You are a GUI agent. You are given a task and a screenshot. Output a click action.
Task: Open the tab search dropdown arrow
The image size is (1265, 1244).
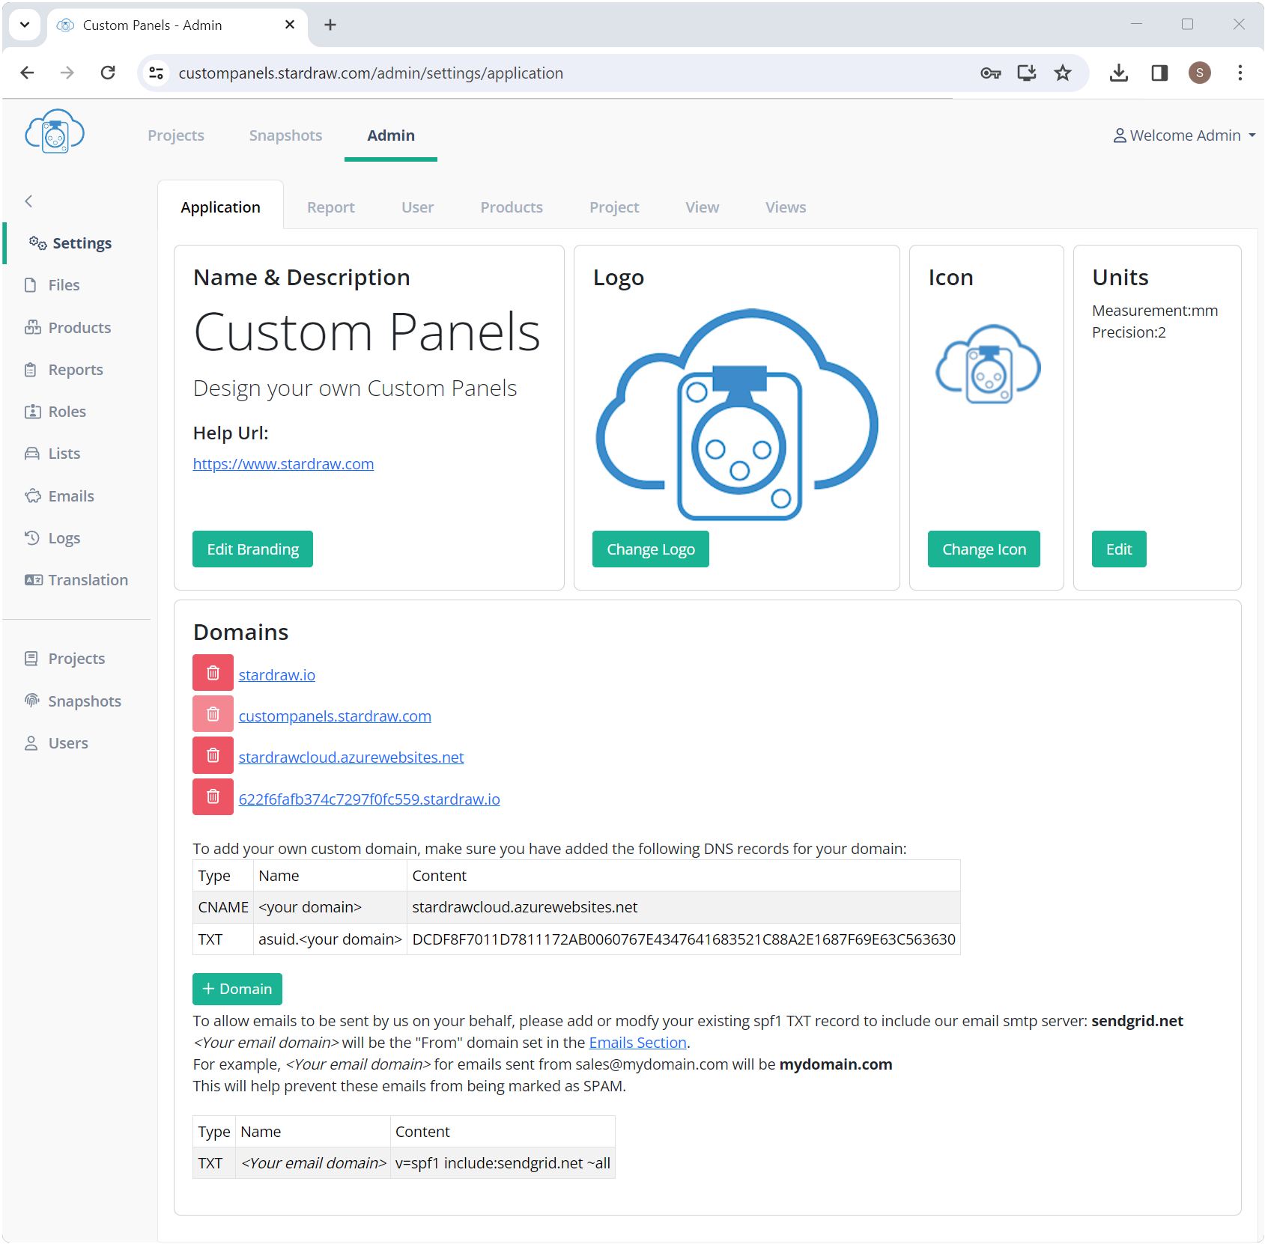pos(25,25)
